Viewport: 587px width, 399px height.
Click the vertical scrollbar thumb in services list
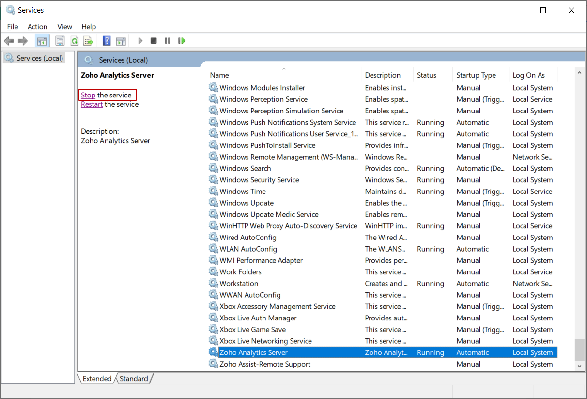pyautogui.click(x=579, y=350)
